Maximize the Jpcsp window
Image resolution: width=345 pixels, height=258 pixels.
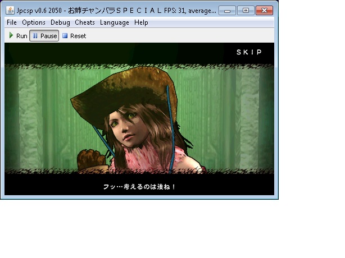click(246, 11)
